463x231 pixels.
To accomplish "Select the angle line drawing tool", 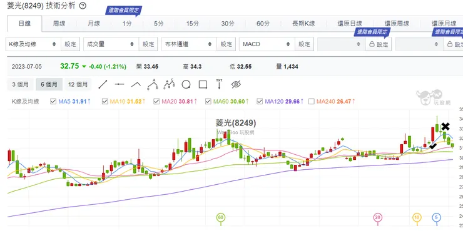I will pyautogui.click(x=136, y=84).
